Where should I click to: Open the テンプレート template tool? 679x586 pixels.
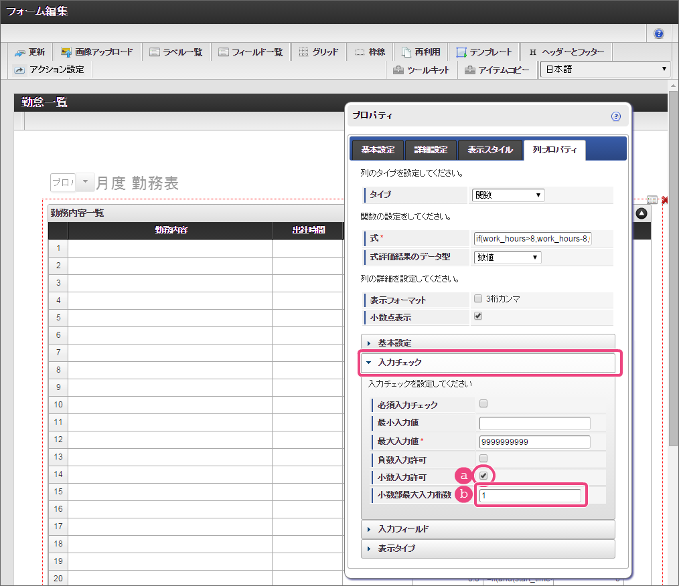click(x=484, y=52)
